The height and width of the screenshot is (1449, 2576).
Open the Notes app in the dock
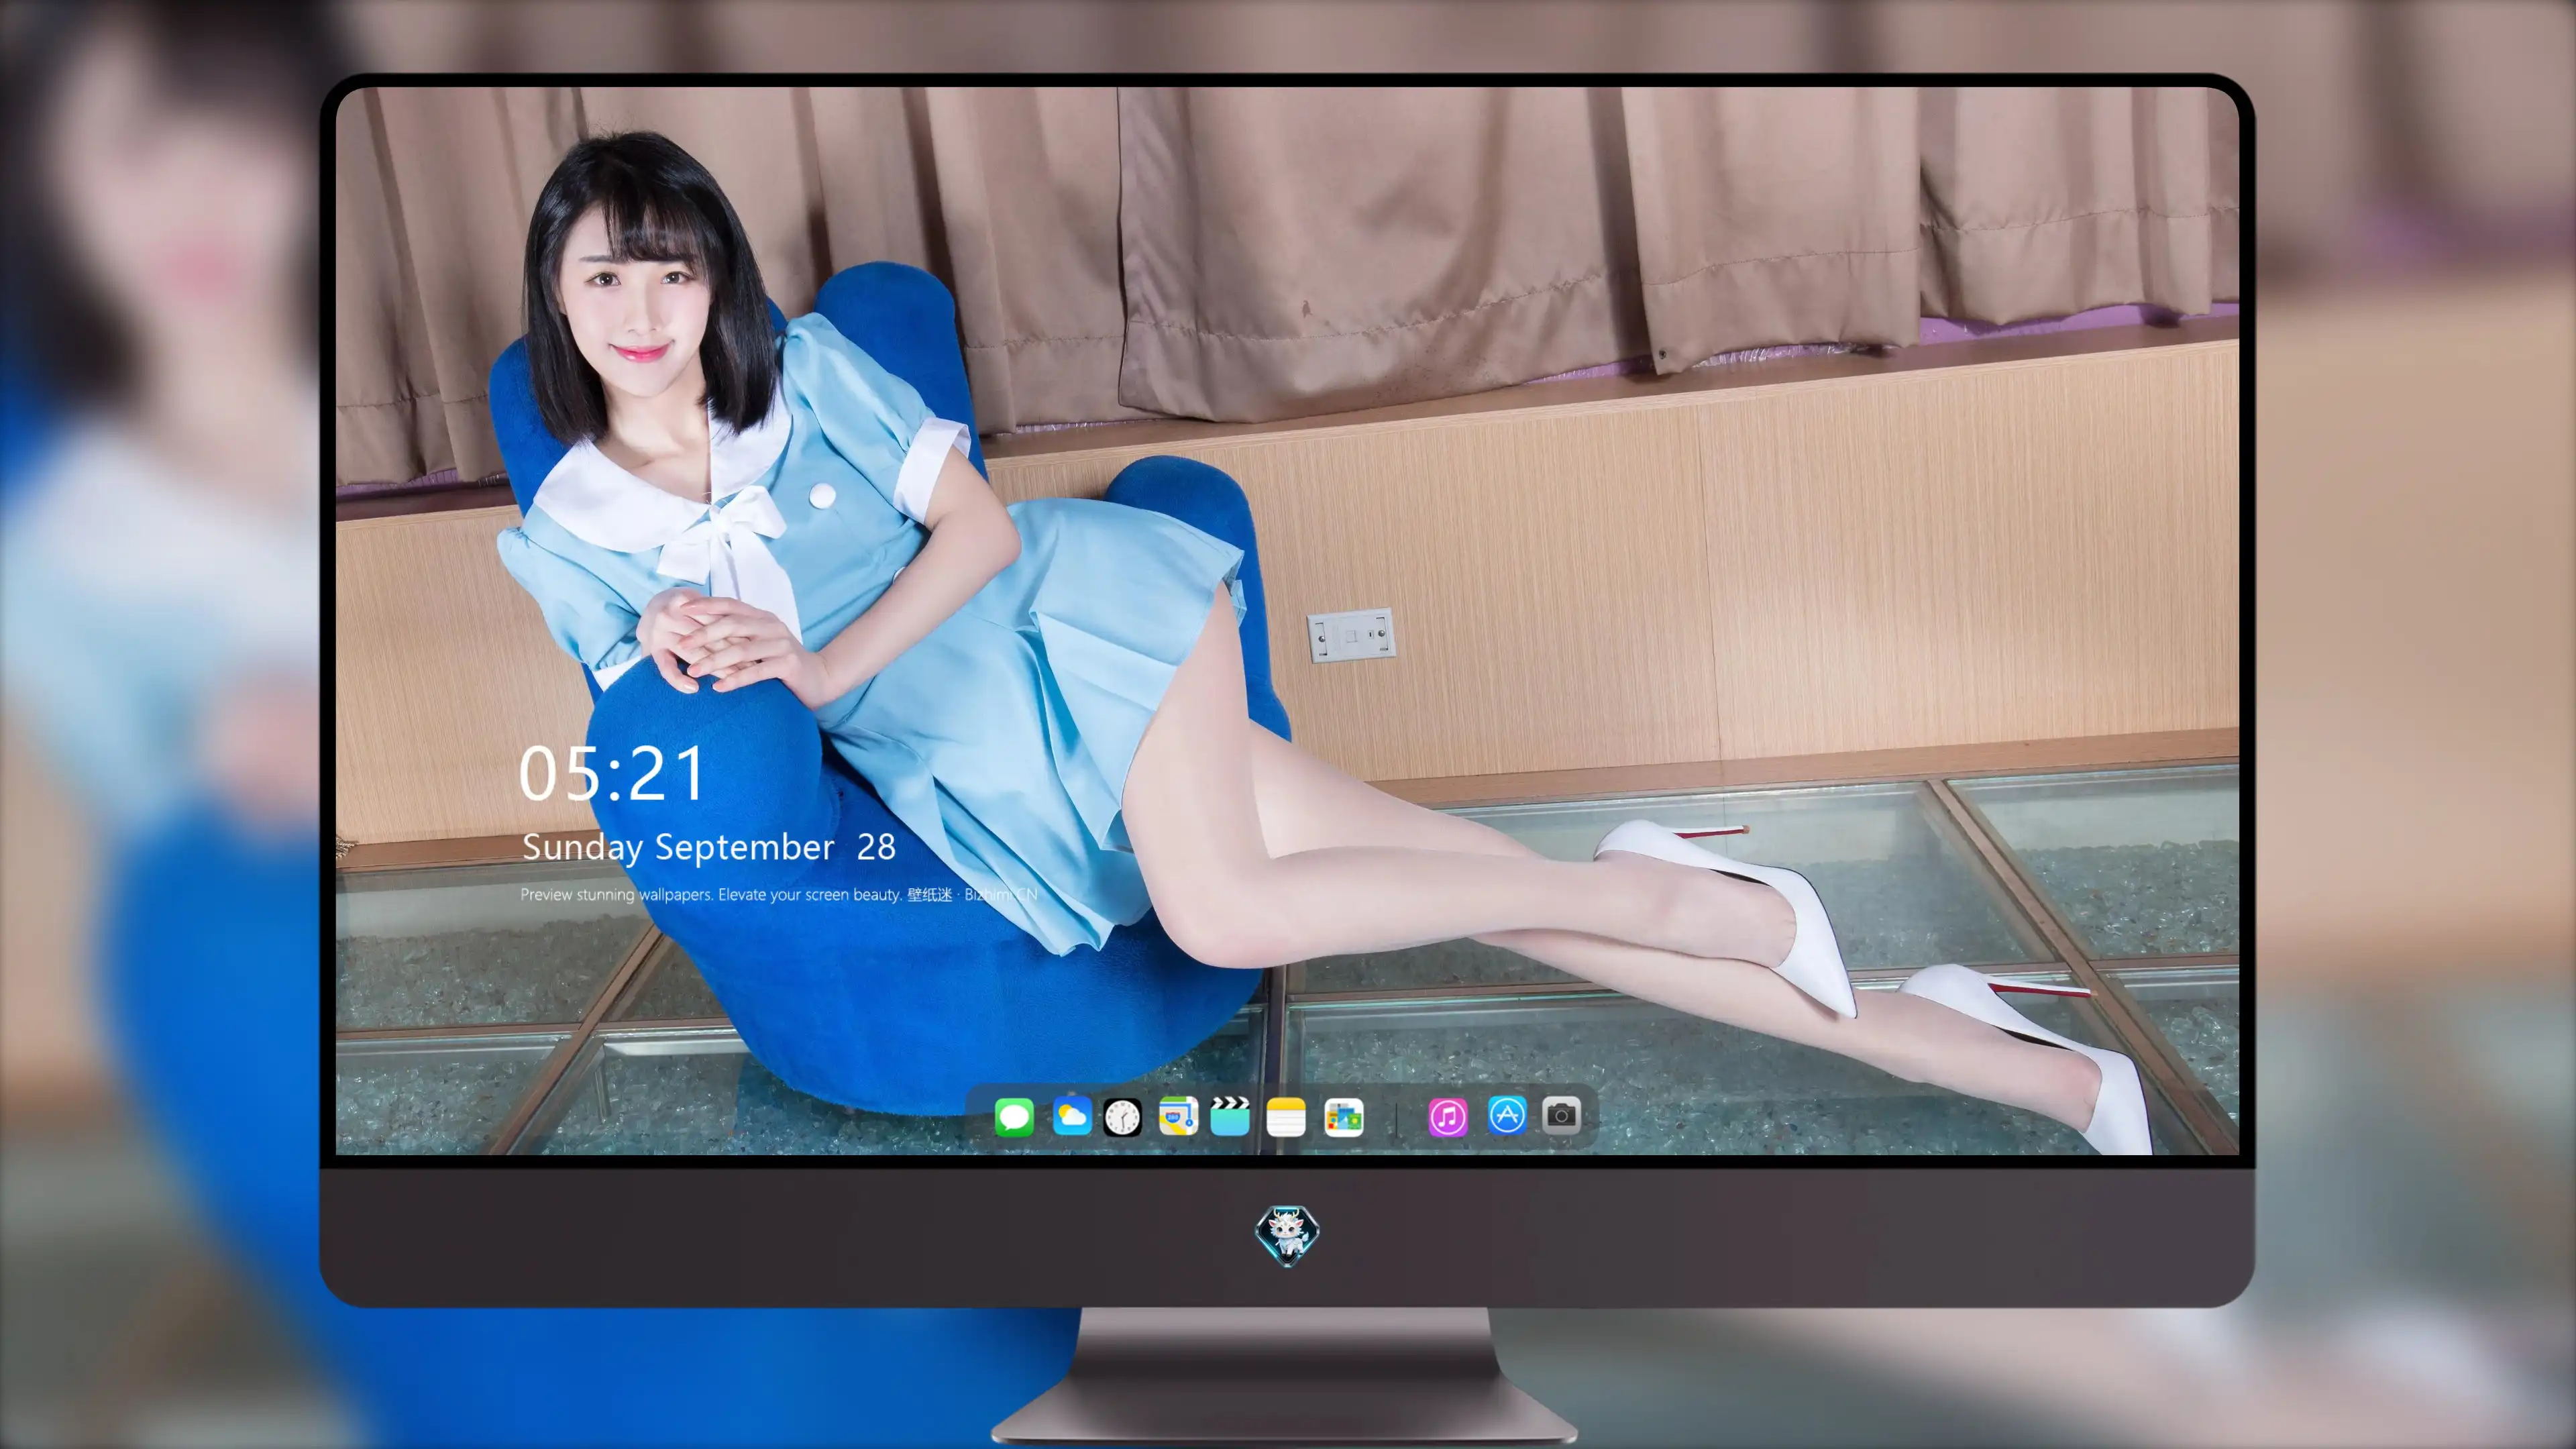1286,1116
